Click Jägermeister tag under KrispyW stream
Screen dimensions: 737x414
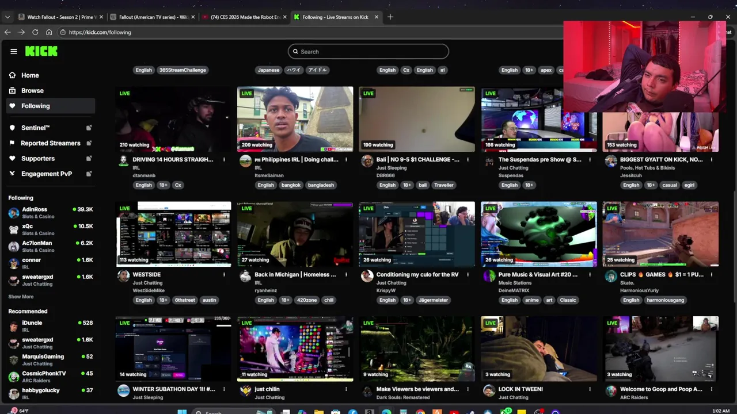click(433, 300)
